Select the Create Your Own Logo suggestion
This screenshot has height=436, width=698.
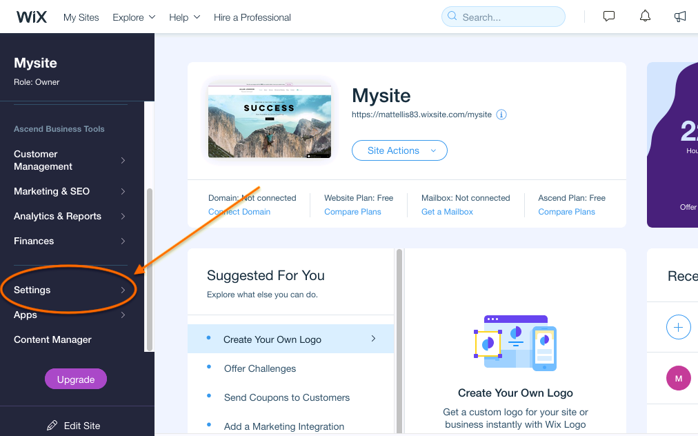click(x=290, y=339)
